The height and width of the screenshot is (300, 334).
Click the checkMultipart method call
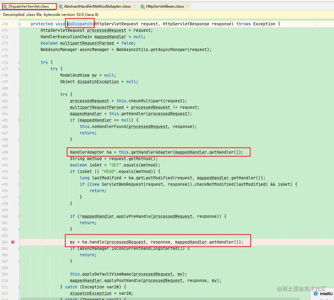(146, 101)
